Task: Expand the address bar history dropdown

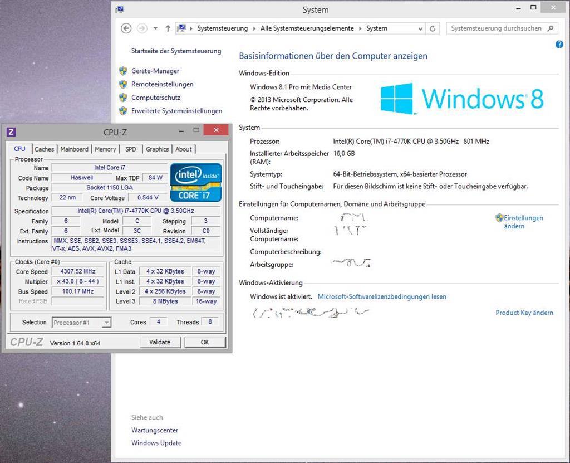Action: coord(420,28)
